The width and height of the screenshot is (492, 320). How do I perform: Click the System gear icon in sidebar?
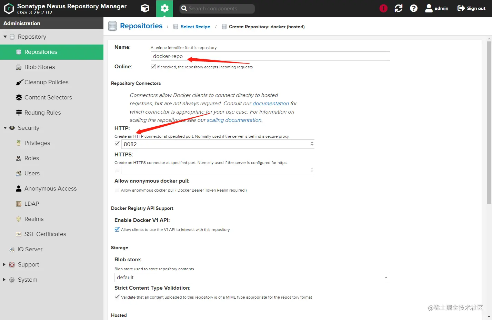[12, 280]
